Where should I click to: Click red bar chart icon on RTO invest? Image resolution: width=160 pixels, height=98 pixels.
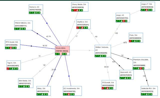click(11, 48)
